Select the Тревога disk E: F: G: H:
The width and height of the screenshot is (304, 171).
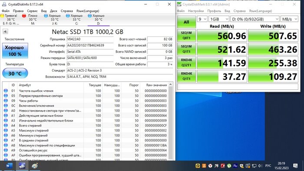pyautogui.click(x=10, y=20)
